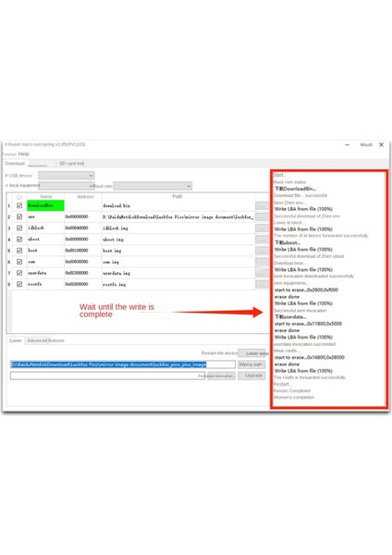
Task: Click the Upgrade button
Action: coord(251,376)
